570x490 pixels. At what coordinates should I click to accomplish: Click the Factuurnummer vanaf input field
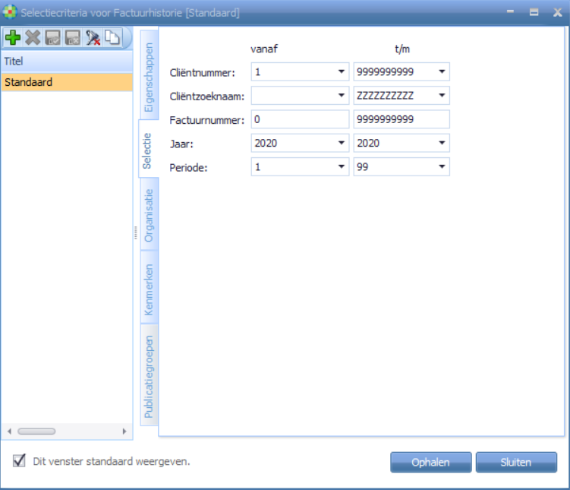(299, 119)
